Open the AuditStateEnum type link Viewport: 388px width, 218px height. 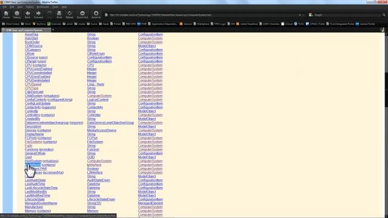[98, 180]
